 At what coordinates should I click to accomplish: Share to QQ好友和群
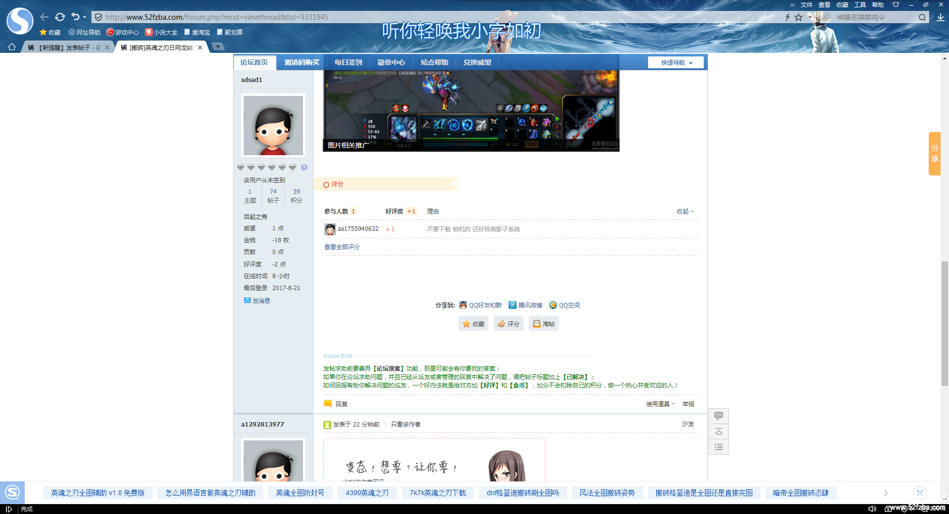[480, 305]
